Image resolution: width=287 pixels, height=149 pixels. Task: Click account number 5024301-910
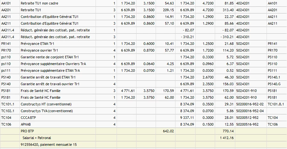[x=246, y=91]
